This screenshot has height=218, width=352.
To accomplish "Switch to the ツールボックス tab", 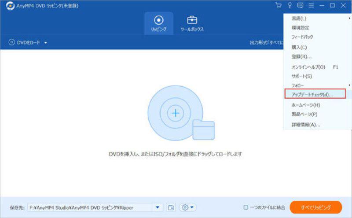I will (x=192, y=23).
